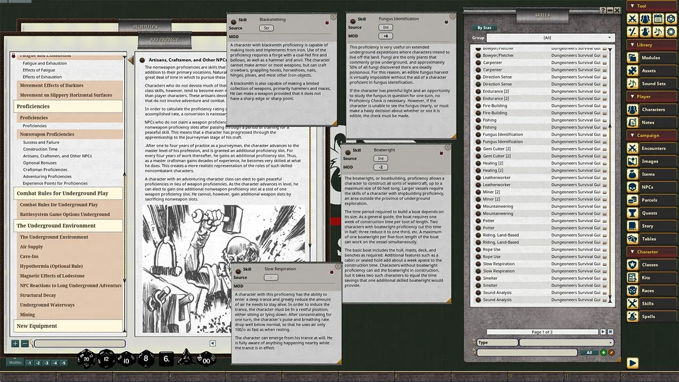This screenshot has height=382, width=679.
Task: Open the dice Colors tool icon
Action: [671, 19]
